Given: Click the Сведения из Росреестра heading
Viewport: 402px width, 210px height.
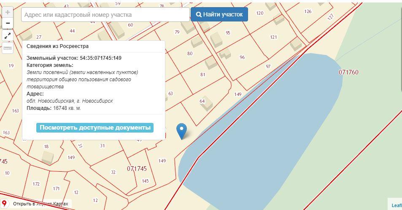Looking at the screenshot, I should 58,46.
